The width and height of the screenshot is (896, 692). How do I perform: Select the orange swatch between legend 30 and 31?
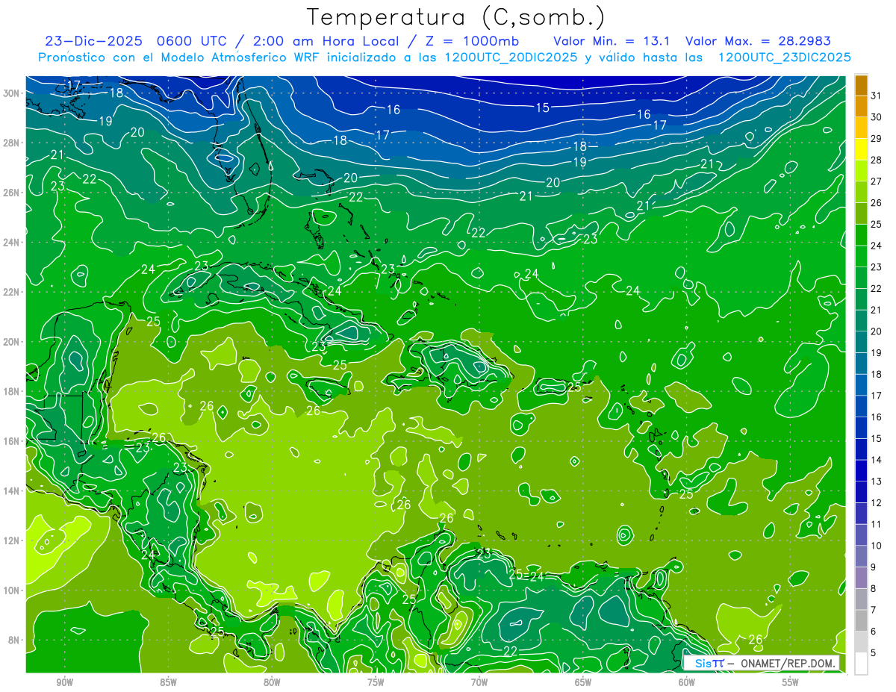861,106
